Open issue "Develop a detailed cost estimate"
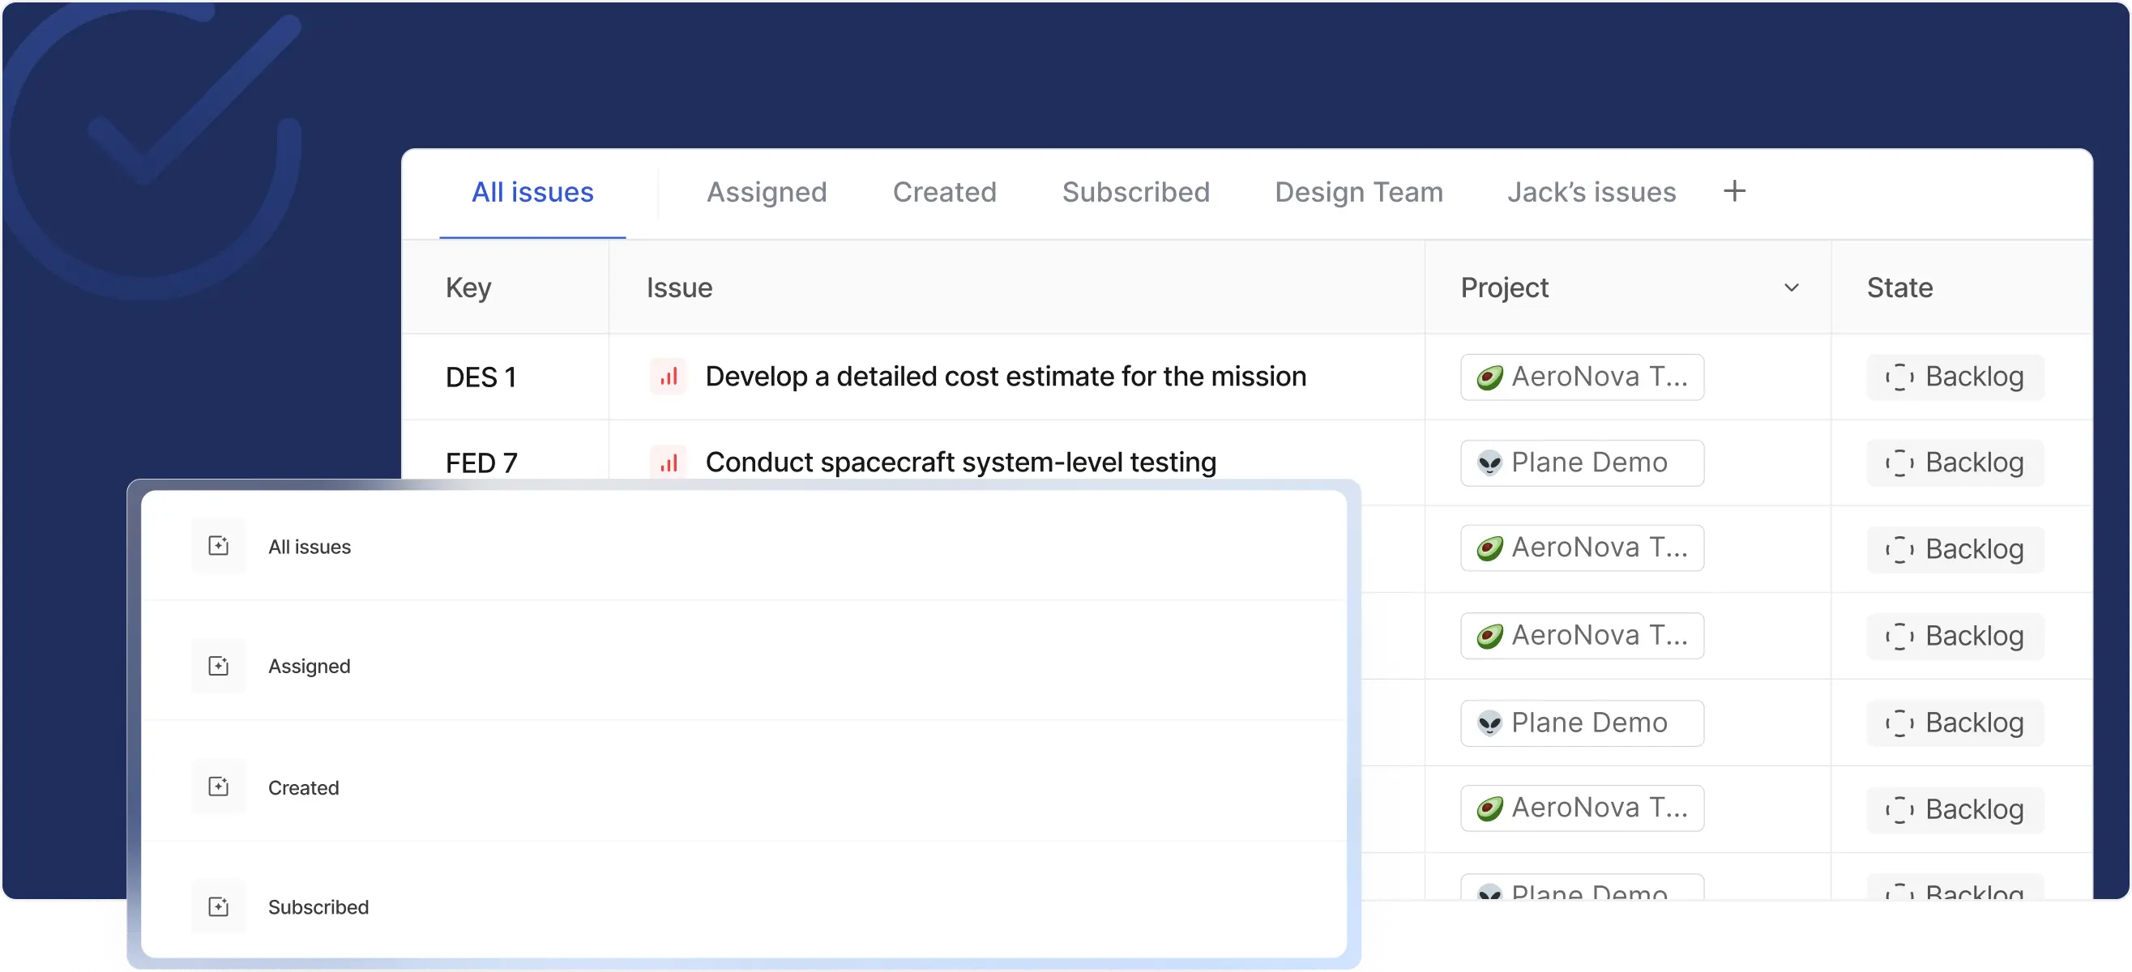This screenshot has width=2132, height=972. (x=1005, y=377)
